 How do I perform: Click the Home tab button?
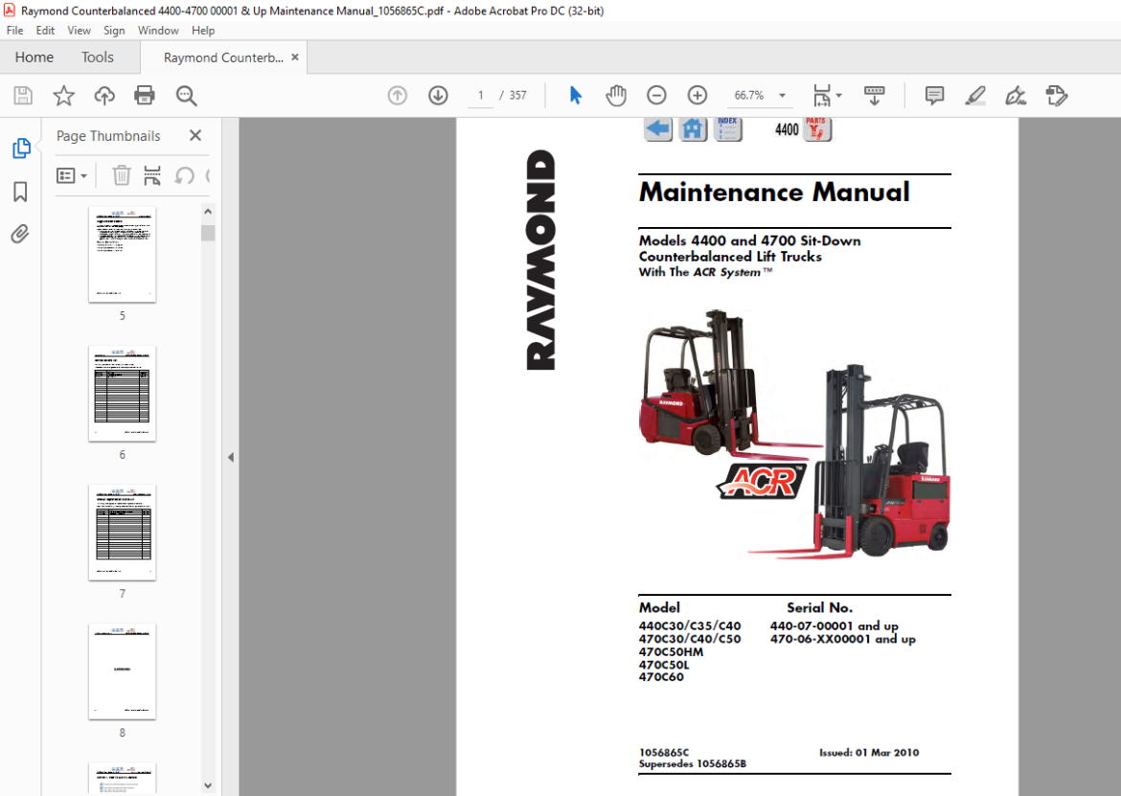pyautogui.click(x=34, y=57)
